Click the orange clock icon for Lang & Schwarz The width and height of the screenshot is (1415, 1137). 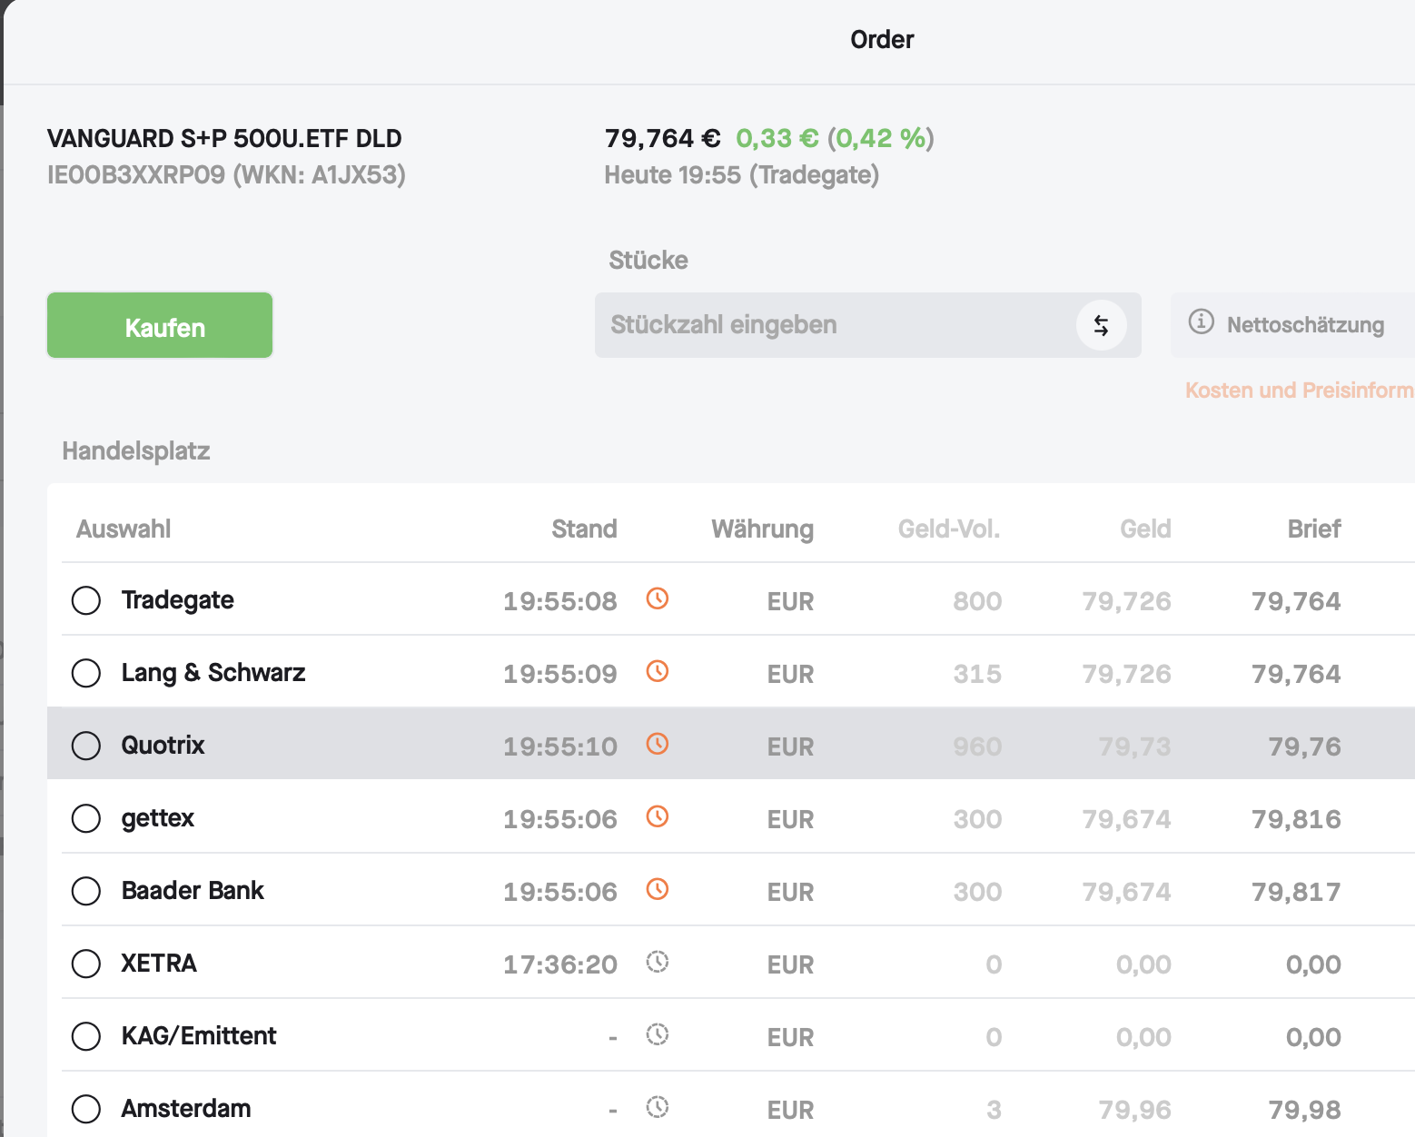point(658,671)
